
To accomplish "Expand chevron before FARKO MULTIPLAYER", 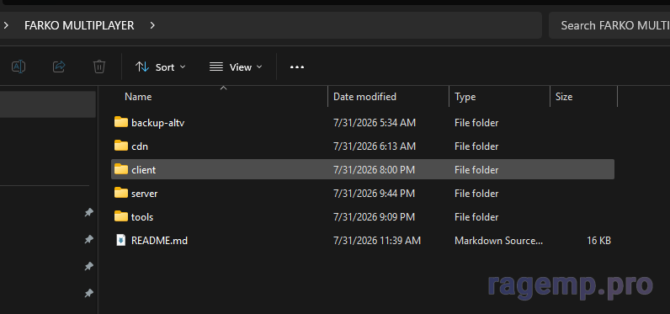I will coord(6,25).
